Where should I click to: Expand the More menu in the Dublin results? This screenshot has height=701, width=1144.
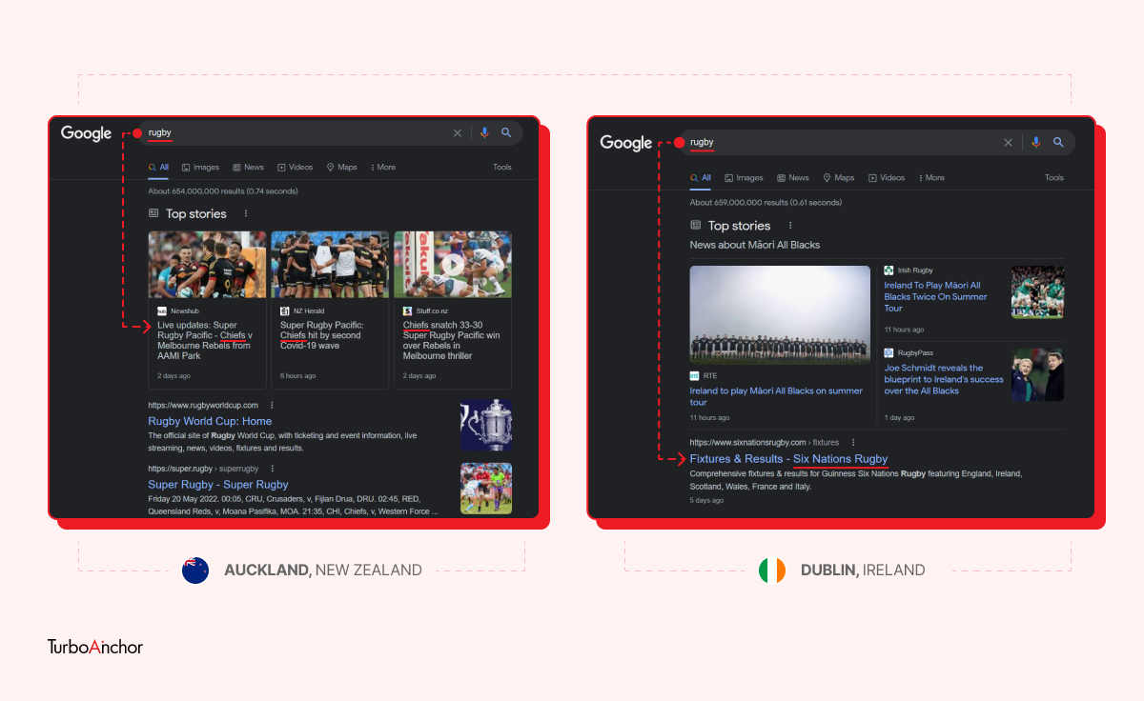click(931, 178)
